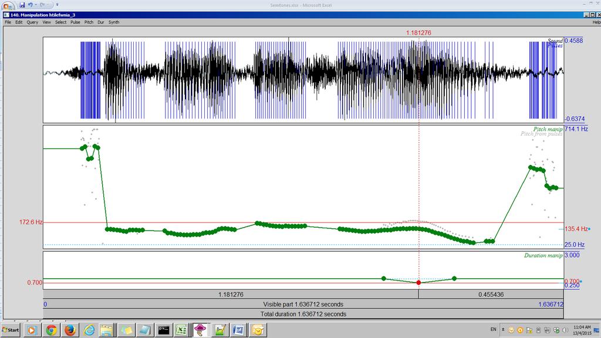Image resolution: width=601 pixels, height=338 pixels.
Task: Select the red duration point at 0.700
Action: (418, 282)
